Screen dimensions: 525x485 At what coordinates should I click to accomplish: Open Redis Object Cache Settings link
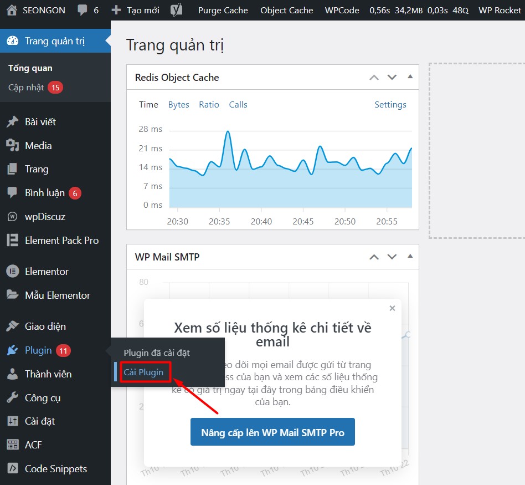coord(390,105)
